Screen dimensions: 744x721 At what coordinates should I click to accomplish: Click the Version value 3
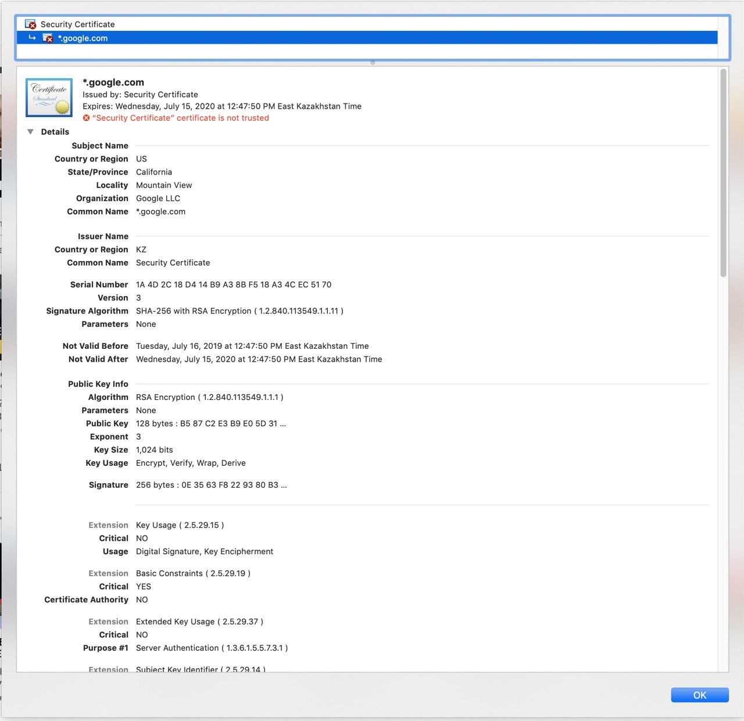pyautogui.click(x=138, y=298)
